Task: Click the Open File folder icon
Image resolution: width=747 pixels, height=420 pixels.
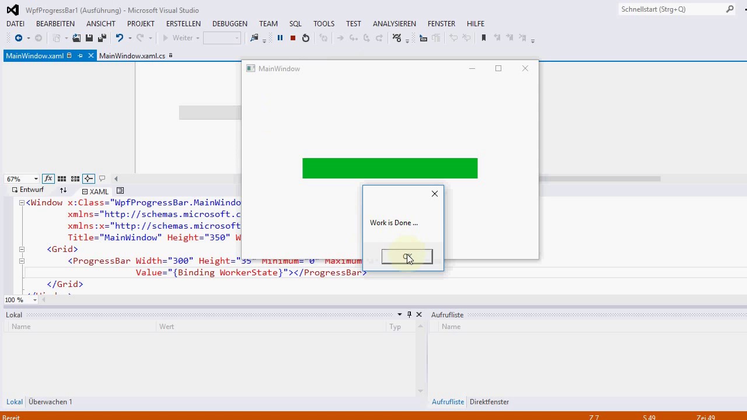Action: 76,38
